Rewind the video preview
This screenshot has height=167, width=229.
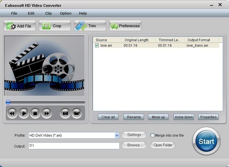[12, 113]
